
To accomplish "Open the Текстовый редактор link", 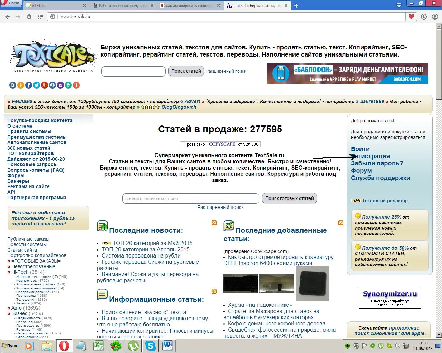I will pos(385,201).
